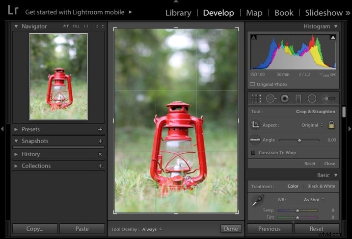Click the right panel scrollbar
The height and width of the screenshot is (239, 352).
pyautogui.click(x=344, y=112)
